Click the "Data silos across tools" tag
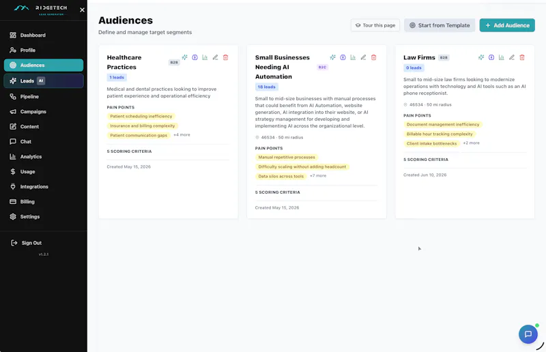Screen dimensions: 546x352 (281, 176)
